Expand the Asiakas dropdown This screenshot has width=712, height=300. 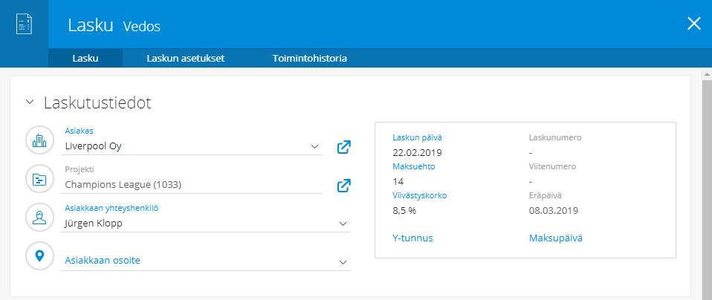314,146
